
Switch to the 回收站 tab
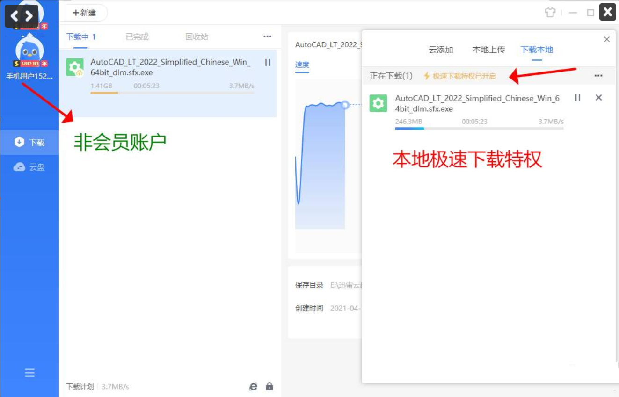197,36
